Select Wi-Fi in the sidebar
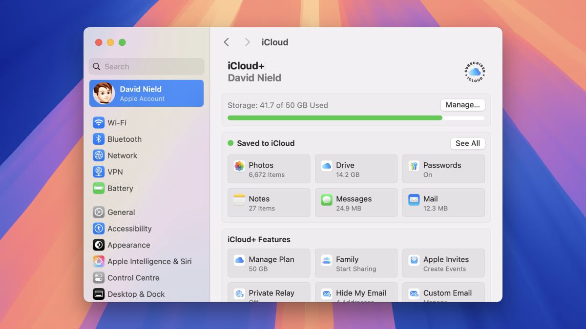 click(117, 123)
